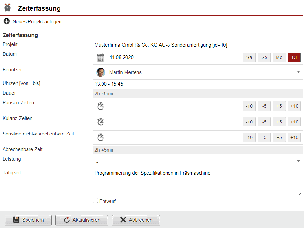304x234 pixels.
Task: Subtract 5 minutes from Kulanz-Zeiten
Action: pos(264,122)
